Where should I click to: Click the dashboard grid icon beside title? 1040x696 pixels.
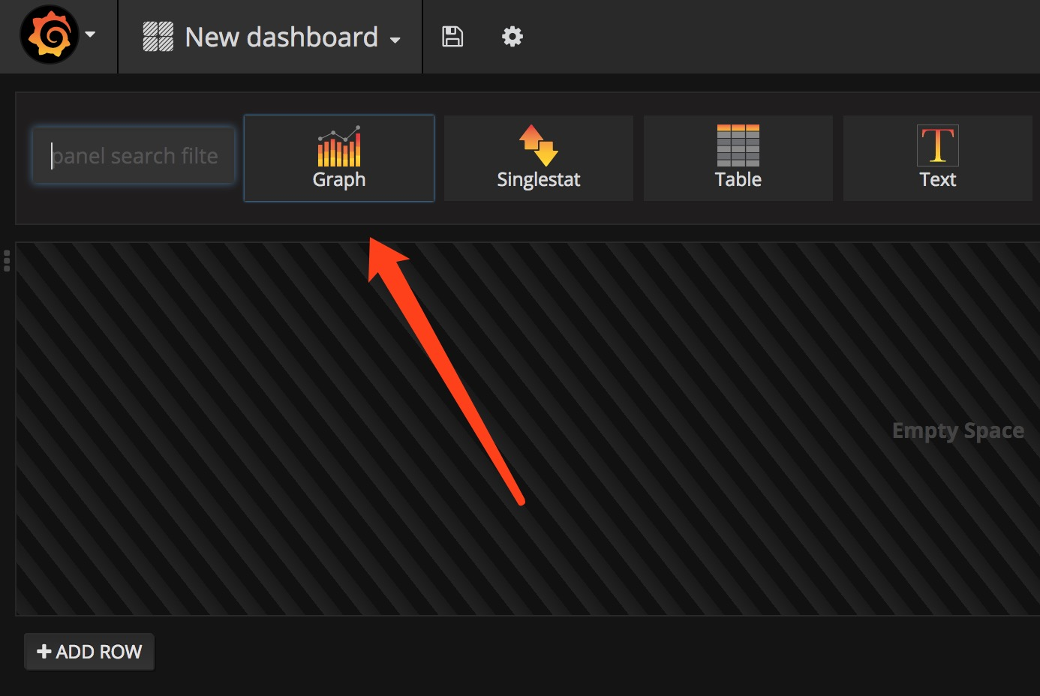[158, 37]
